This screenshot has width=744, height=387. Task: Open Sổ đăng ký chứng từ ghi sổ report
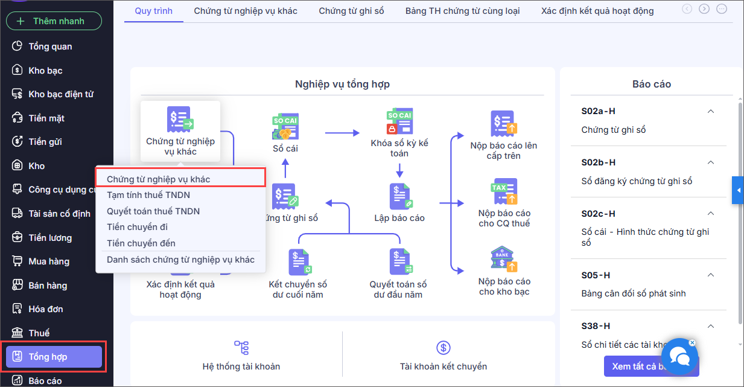pos(637,181)
